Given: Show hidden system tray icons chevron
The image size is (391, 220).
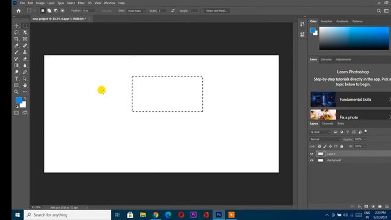Looking at the screenshot, I should [327, 215].
